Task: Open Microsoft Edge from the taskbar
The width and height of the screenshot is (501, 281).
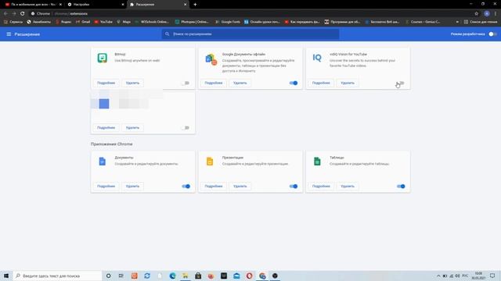Action: 172,276
